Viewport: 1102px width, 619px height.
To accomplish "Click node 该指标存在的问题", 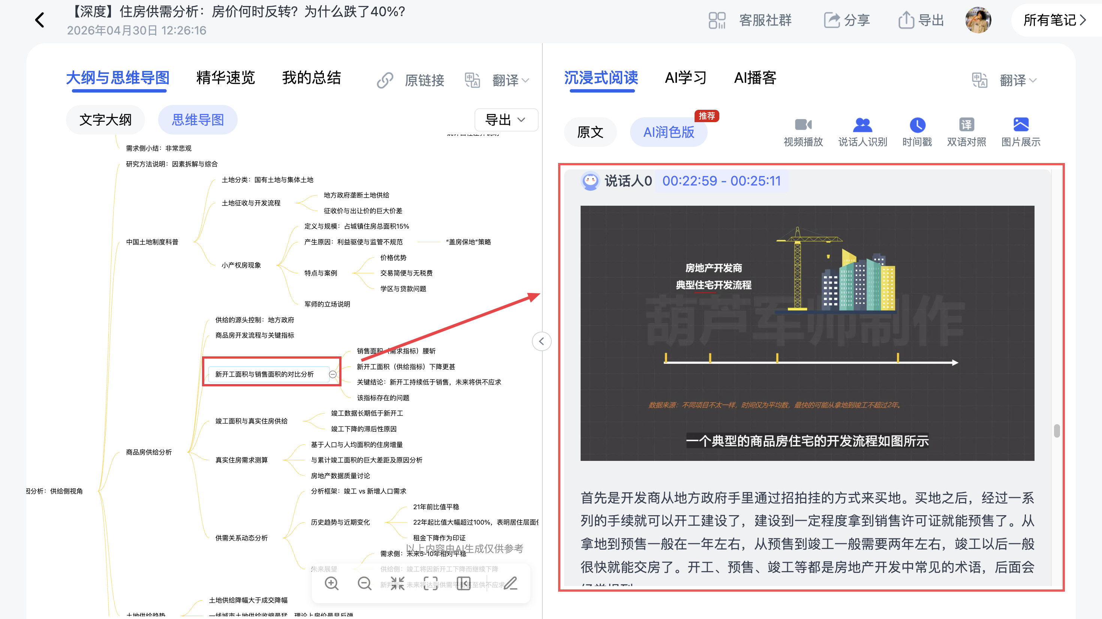I will pos(383,398).
